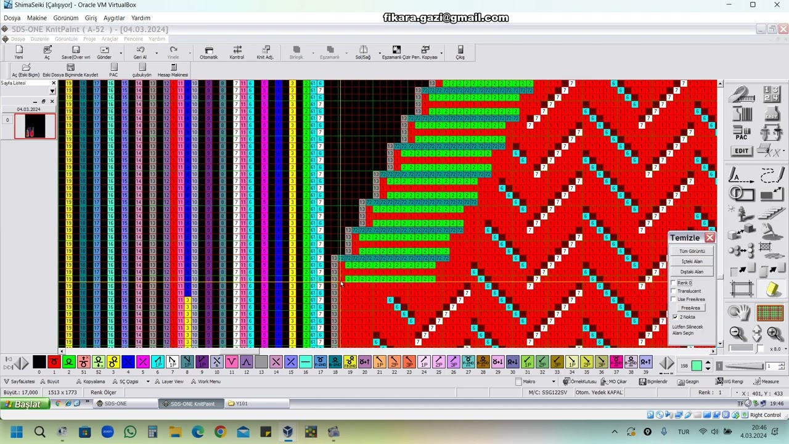Expand Sayfa Listesi dropdown arrow
Screen dimensions: 789x444
coord(52,91)
